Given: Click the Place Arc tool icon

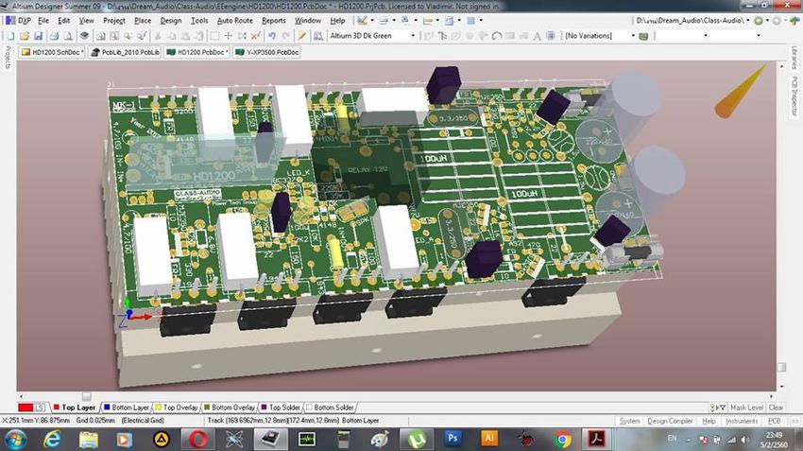Looking at the screenshot, I should (497, 36).
